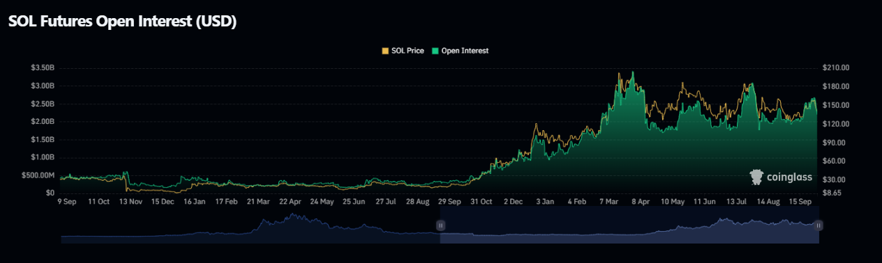The image size is (882, 263).
Task: Click the 29 Sep date label
Action: (x=449, y=202)
